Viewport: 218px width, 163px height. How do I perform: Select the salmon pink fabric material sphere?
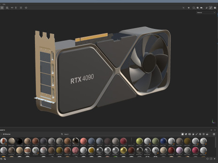tap(84, 141)
